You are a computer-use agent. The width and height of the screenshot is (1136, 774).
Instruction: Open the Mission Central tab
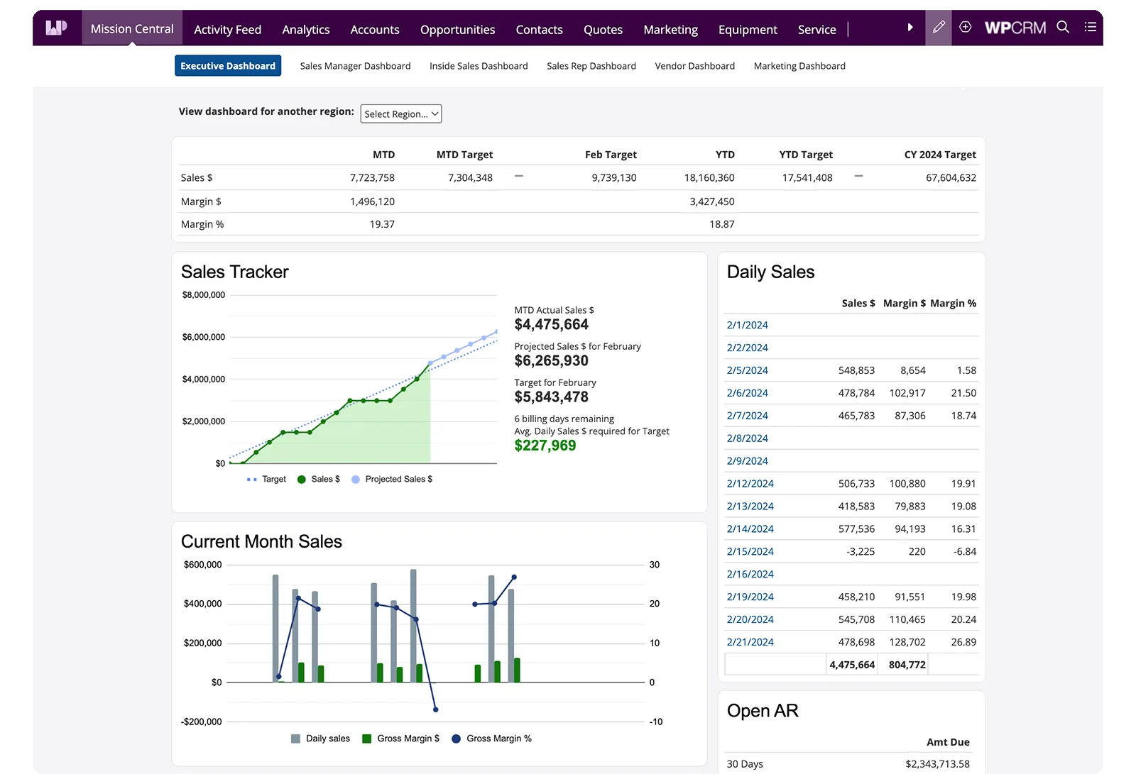132,28
